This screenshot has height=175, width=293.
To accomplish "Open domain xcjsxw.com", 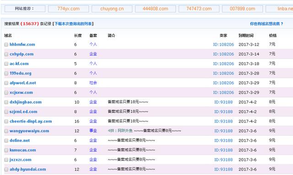I will (21, 93).
